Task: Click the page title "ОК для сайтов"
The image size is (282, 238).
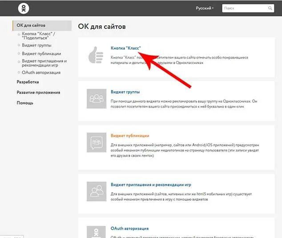Action: [x=102, y=27]
